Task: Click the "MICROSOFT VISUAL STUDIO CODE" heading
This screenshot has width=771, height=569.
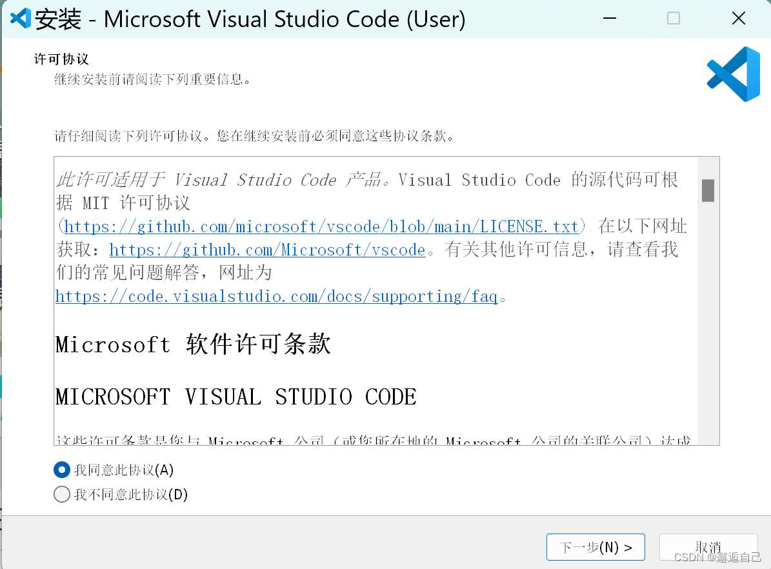Action: tap(235, 397)
